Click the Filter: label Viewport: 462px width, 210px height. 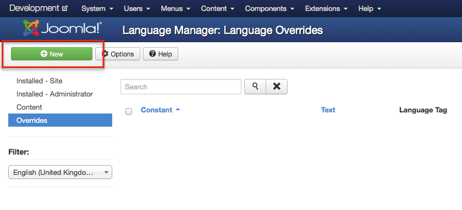[19, 152]
